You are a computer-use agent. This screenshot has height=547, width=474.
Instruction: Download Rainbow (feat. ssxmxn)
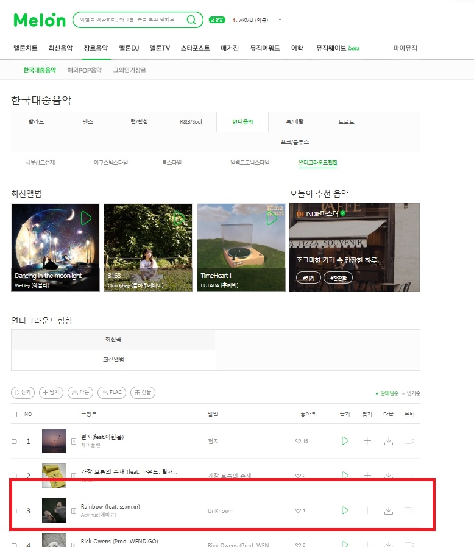click(389, 510)
